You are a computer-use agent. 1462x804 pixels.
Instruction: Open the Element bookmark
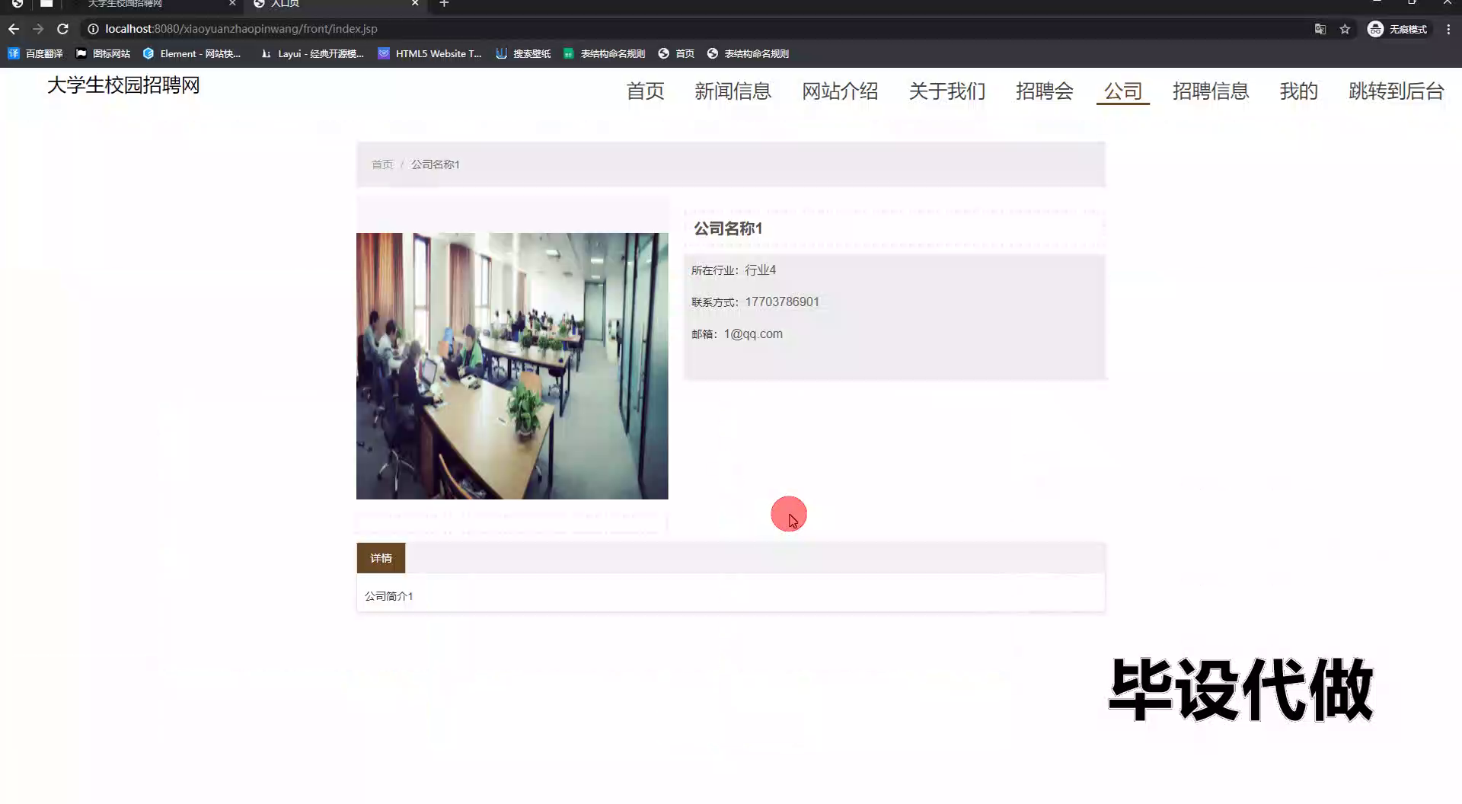(192, 53)
